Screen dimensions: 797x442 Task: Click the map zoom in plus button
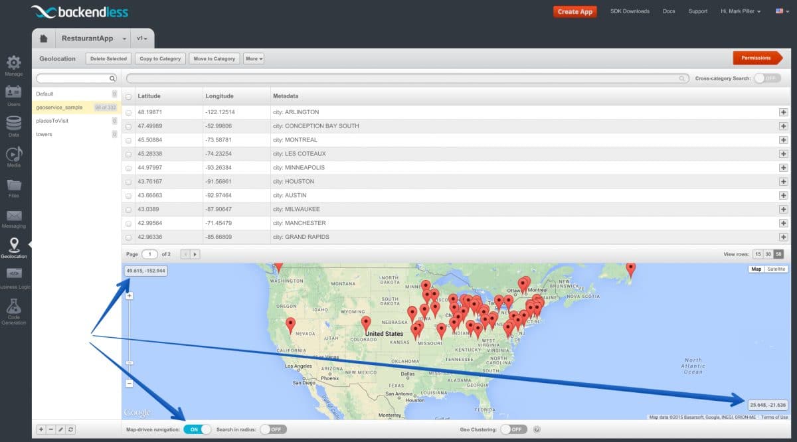[129, 296]
